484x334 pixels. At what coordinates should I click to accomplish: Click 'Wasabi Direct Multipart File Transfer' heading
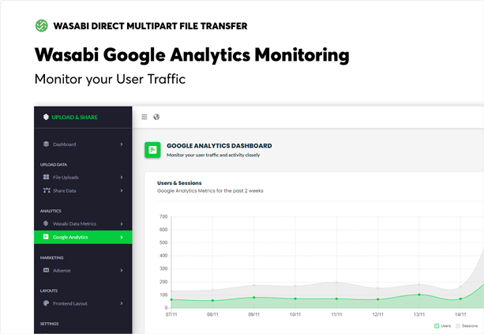150,26
